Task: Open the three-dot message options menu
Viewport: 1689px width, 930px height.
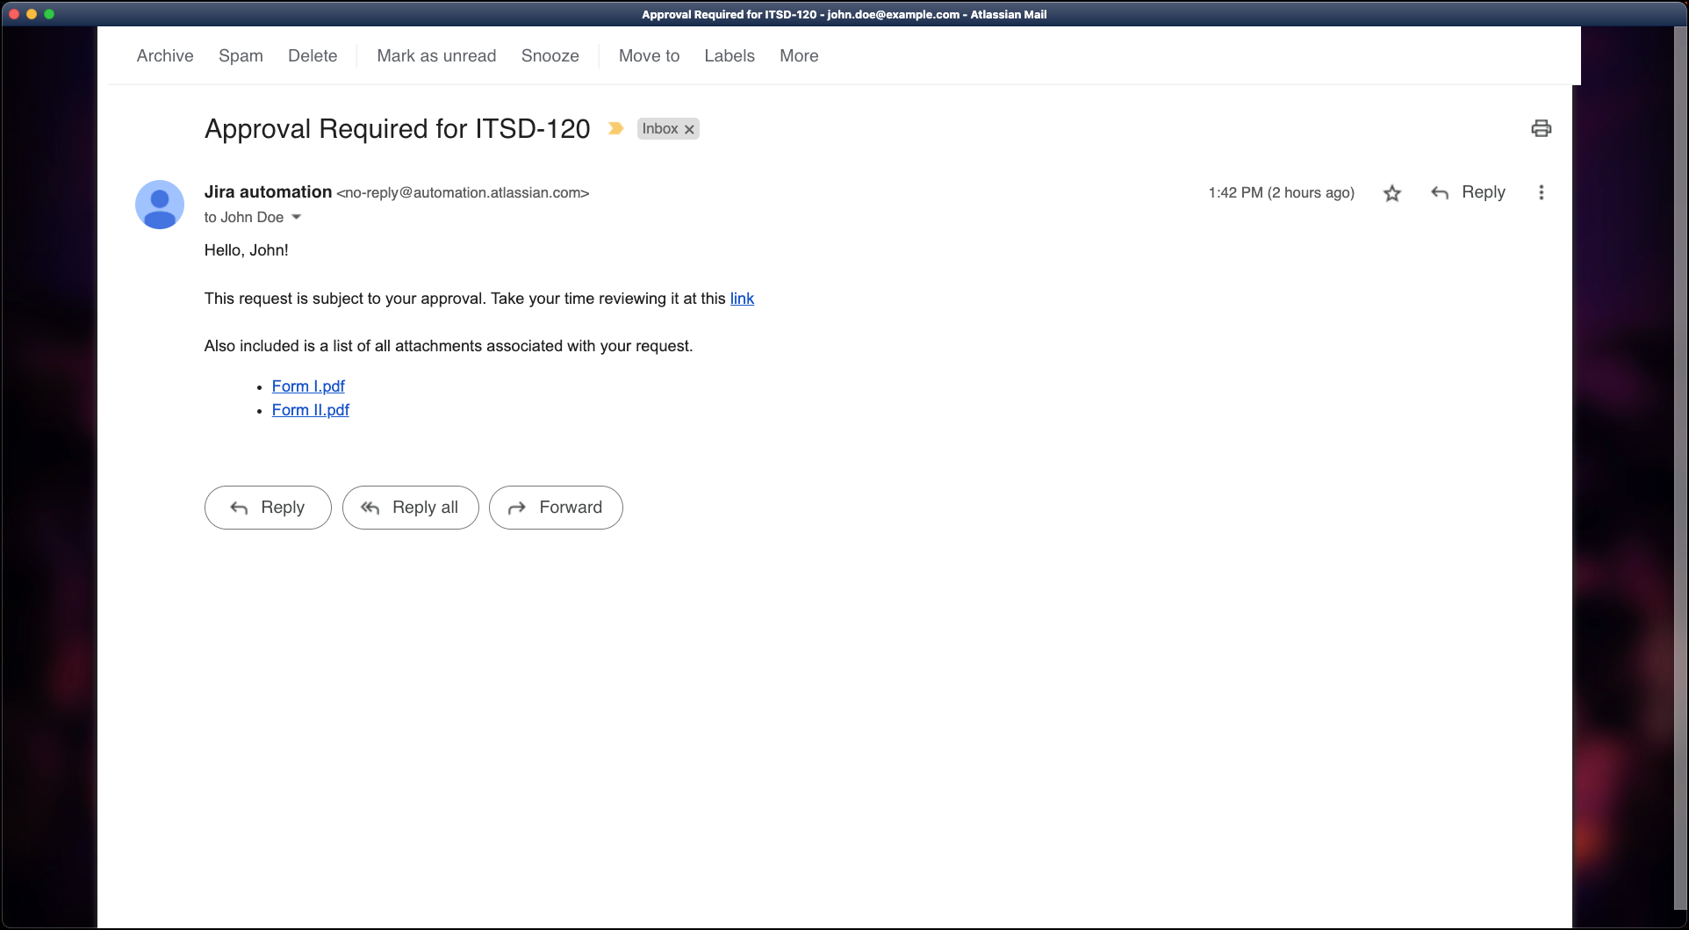Action: coord(1541,192)
